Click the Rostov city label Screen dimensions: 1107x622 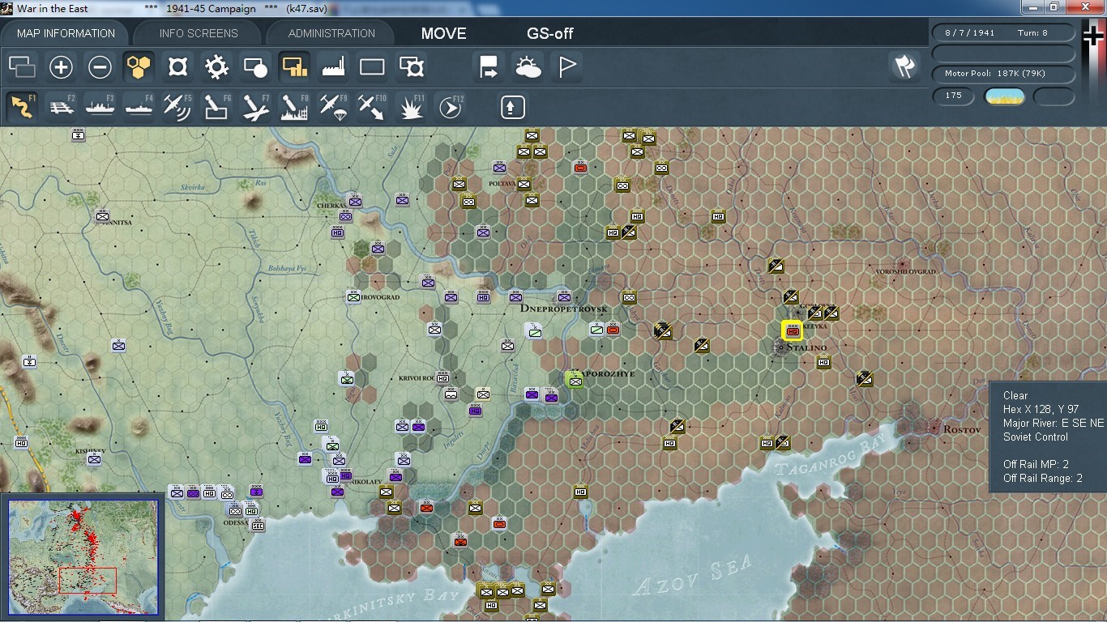(x=962, y=429)
